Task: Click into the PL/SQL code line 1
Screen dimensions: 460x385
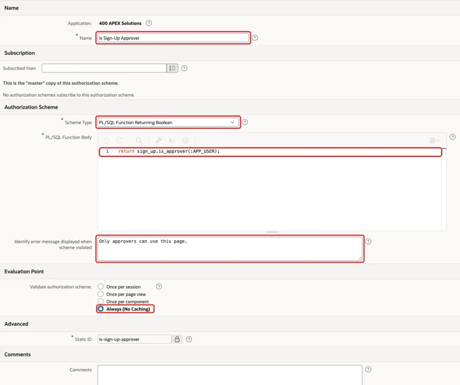Action: click(x=270, y=152)
